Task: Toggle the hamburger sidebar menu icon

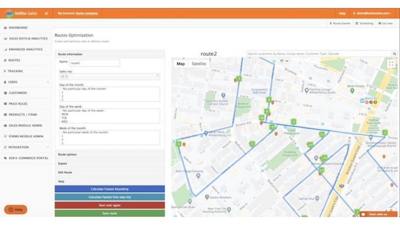Action: (x=46, y=13)
